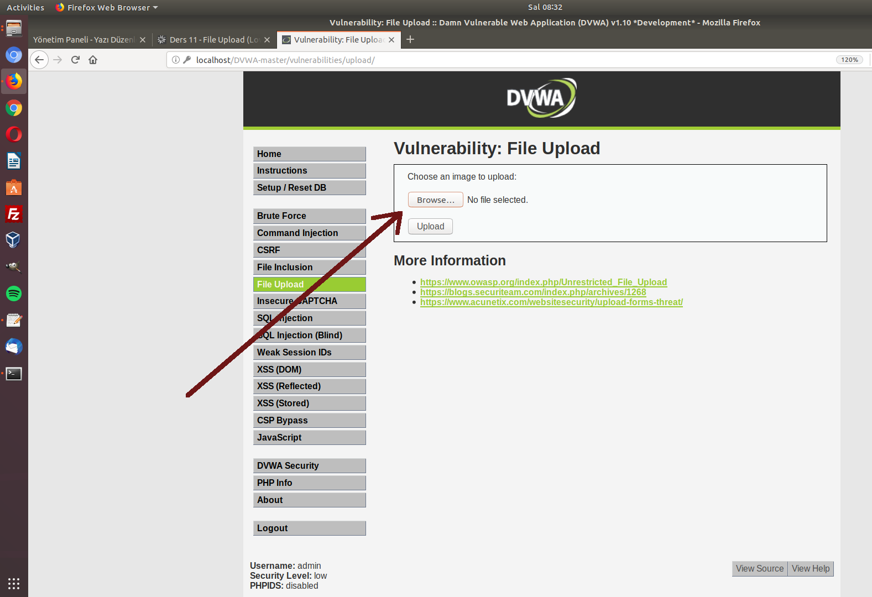This screenshot has height=597, width=872.
Task: Click the View Source button
Action: [760, 569]
